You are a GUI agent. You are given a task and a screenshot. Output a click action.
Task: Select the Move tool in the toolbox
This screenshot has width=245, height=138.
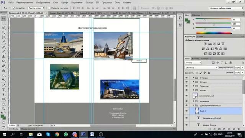(x=3, y=19)
